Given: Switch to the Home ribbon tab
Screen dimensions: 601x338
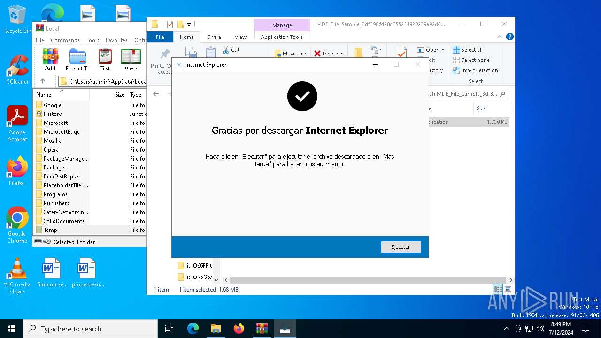Looking at the screenshot, I should click(x=186, y=37).
